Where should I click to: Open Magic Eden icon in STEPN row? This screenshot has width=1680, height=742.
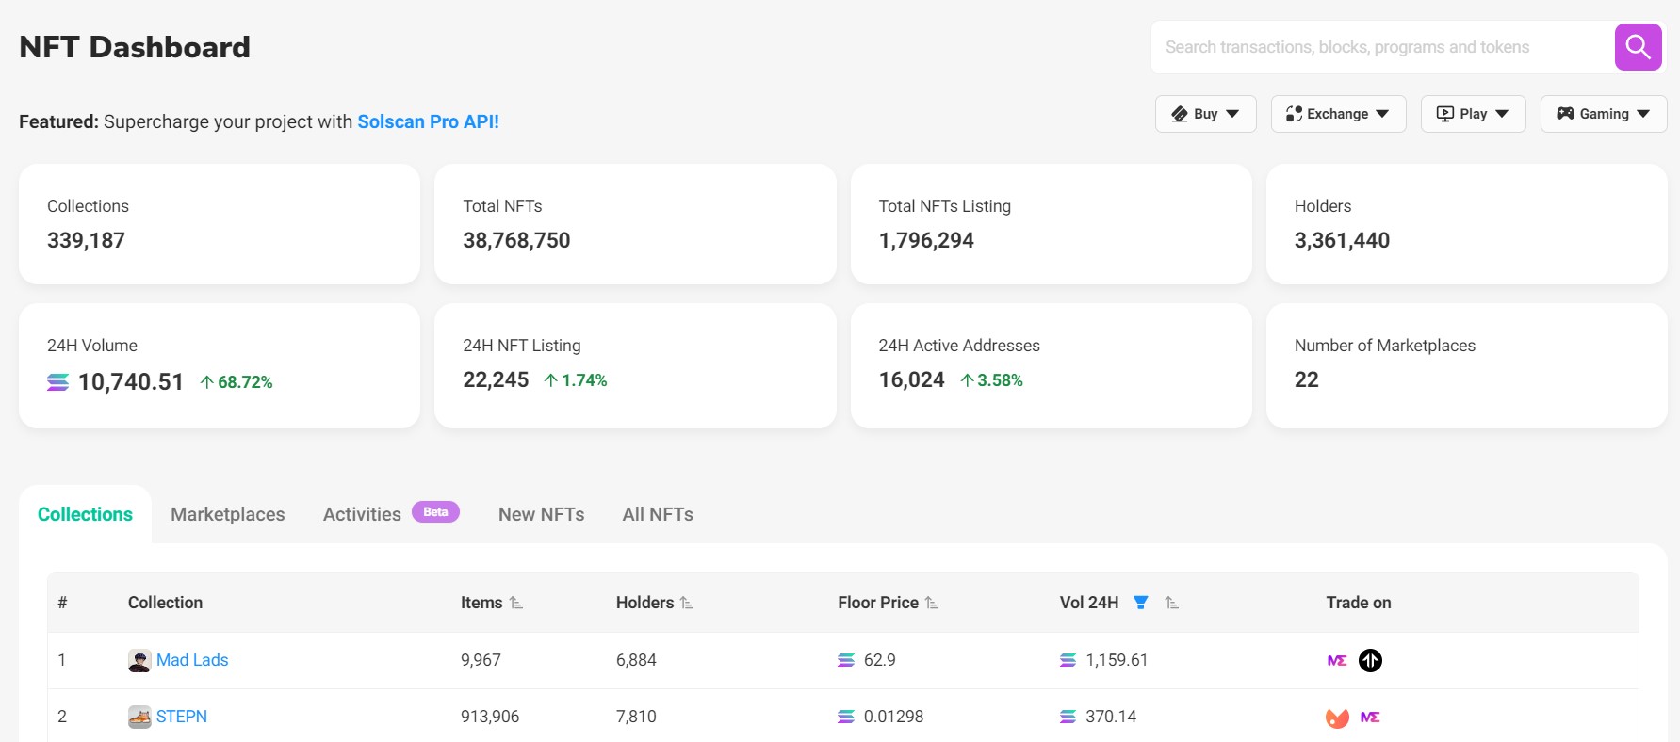click(x=1370, y=718)
